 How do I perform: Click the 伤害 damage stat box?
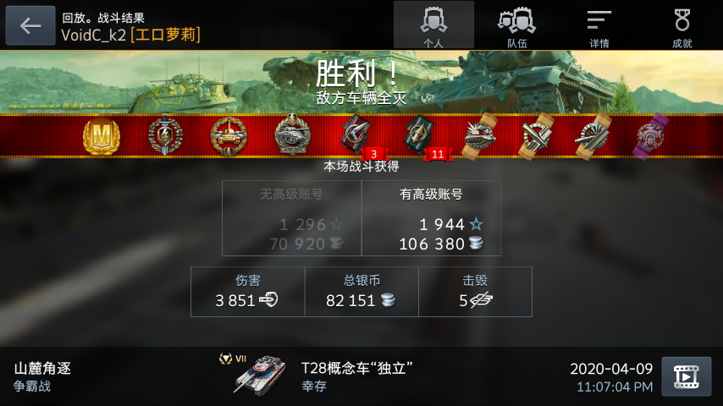[247, 292]
